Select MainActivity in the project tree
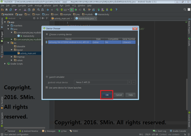Screen dimensions: 191x136 (28, 36)
